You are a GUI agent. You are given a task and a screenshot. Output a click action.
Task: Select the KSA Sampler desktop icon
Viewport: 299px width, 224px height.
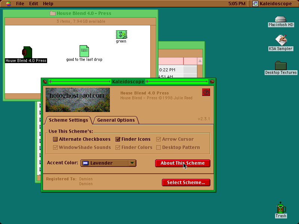pyautogui.click(x=281, y=43)
